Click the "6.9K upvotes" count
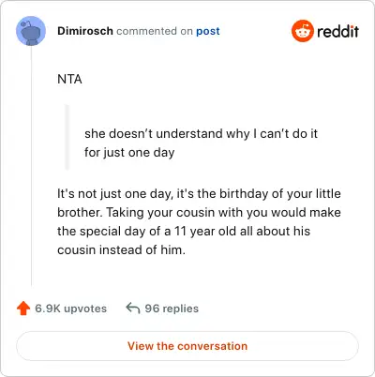This screenshot has height=377, width=375. click(x=71, y=309)
